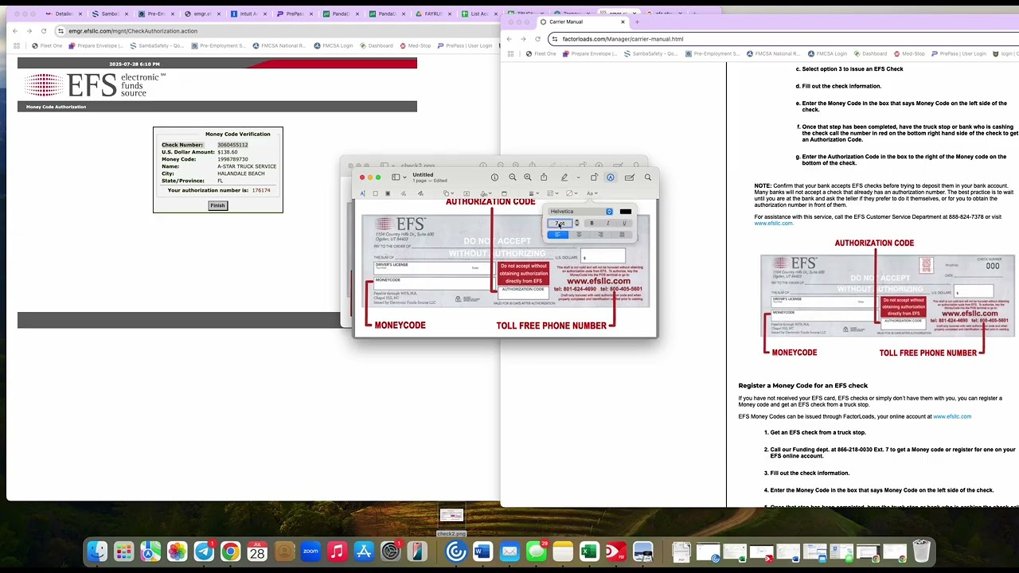Activate the Draw tool in Preview
Screen dimensions: 1019x573
pos(420,193)
